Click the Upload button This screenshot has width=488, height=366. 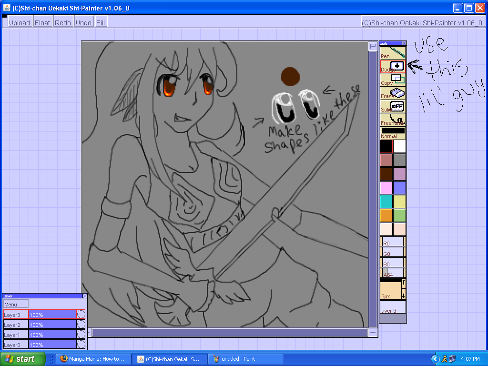tap(19, 22)
